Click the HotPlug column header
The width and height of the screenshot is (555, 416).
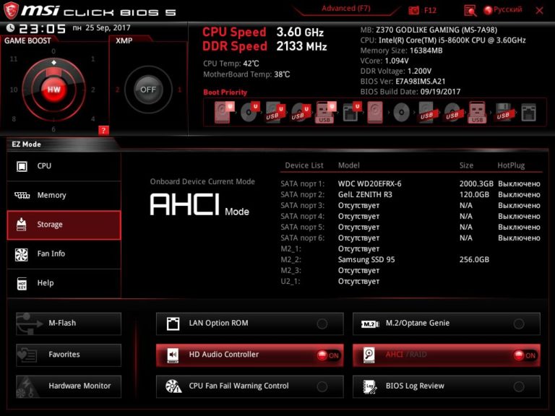click(511, 165)
